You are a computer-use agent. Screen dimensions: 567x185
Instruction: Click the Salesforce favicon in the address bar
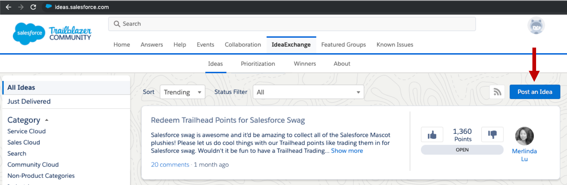[49, 7]
